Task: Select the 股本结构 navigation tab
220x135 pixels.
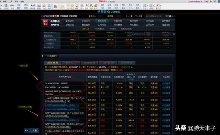Action: [134, 21]
